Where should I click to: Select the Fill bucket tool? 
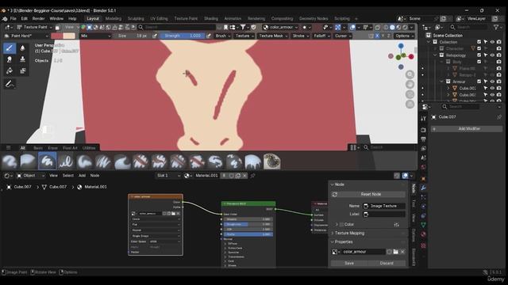click(x=10, y=70)
